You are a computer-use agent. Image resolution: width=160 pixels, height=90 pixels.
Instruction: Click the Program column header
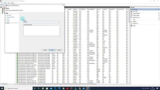click(75, 9)
